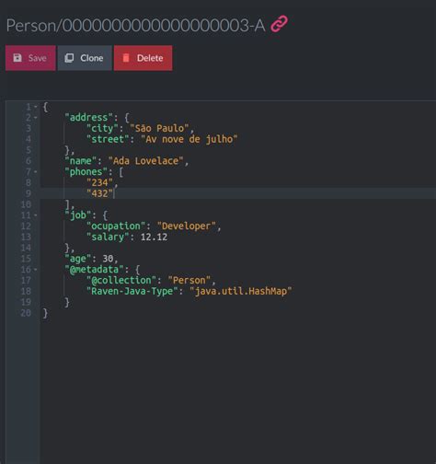436x464 pixels.
Task: Click the salary value 12.12
Action: 154,237
